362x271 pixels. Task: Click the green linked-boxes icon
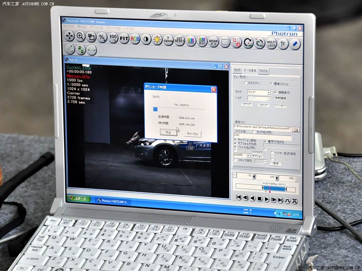pyautogui.click(x=81, y=49)
